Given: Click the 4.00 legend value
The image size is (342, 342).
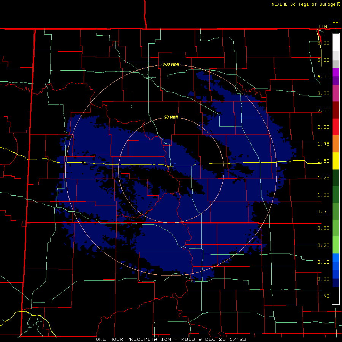Looking at the screenshot, I should click(323, 76).
